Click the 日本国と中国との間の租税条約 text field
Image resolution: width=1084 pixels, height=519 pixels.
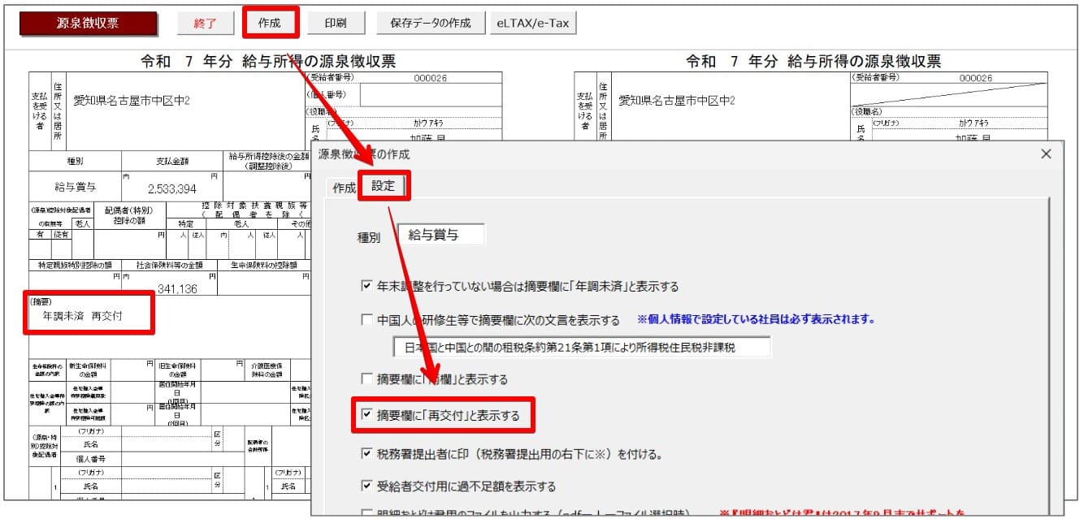[581, 347]
